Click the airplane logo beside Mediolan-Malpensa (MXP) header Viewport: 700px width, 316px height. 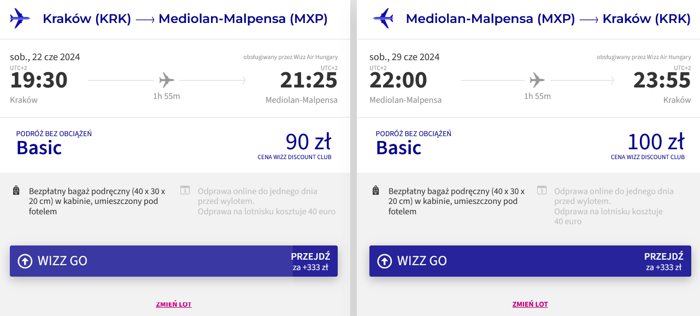tap(383, 19)
